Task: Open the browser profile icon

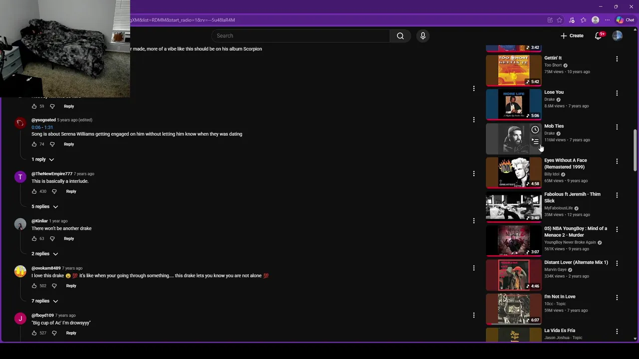Action: pos(595,20)
